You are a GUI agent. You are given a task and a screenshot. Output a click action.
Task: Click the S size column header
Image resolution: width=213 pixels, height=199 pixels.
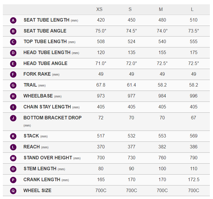(130, 9)
